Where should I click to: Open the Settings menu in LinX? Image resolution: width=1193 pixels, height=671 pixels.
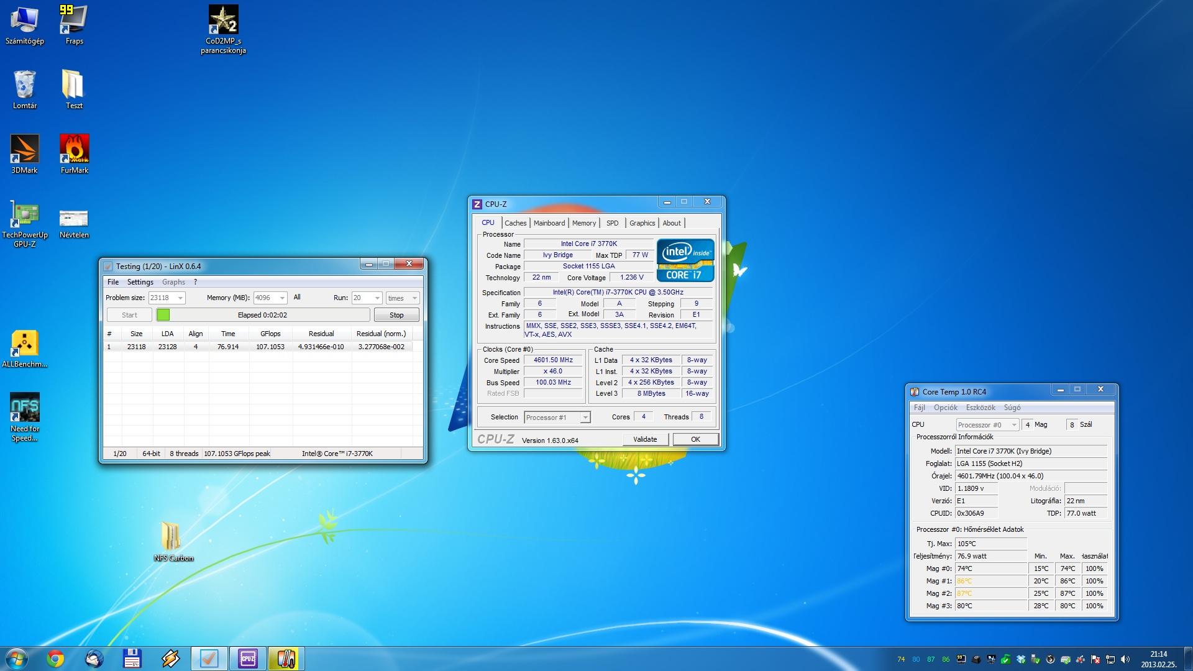(140, 282)
